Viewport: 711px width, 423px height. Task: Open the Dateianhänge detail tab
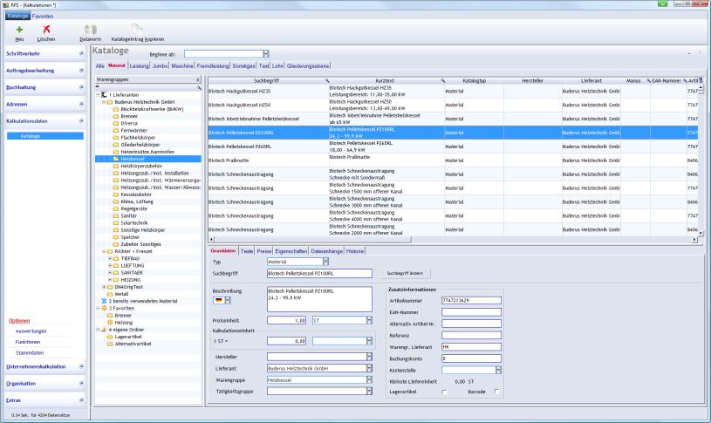click(x=326, y=251)
